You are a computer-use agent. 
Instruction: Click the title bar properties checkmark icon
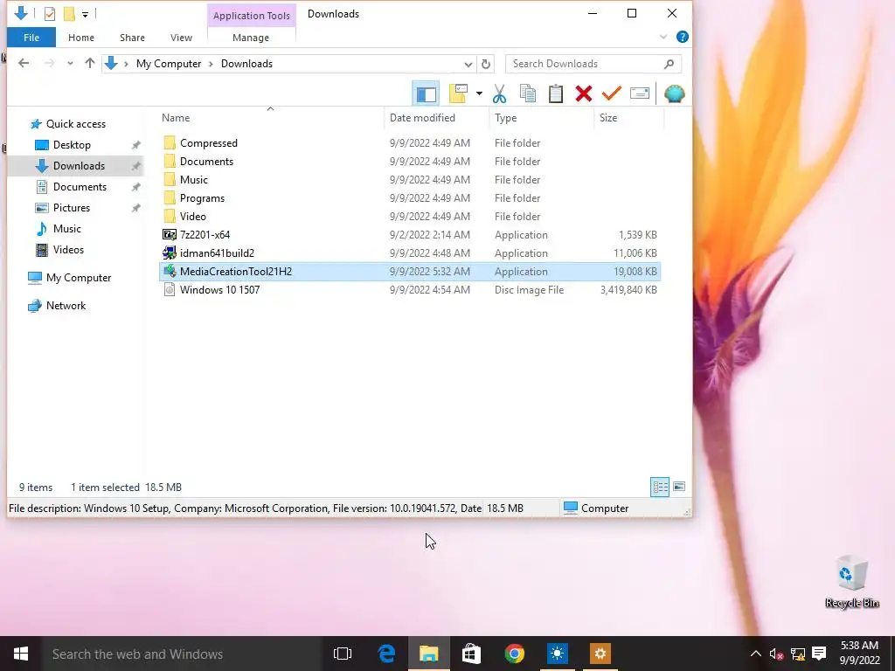[x=50, y=14]
